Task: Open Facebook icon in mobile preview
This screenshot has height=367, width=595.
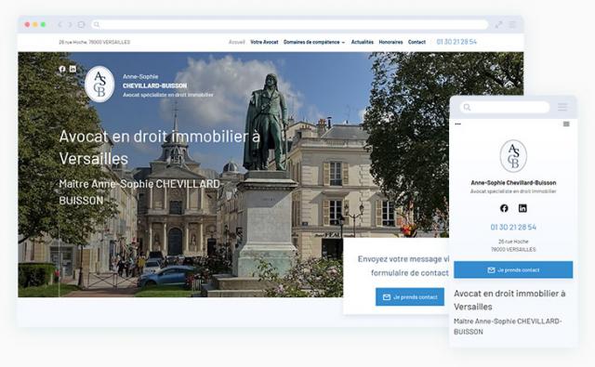Action: (504, 208)
